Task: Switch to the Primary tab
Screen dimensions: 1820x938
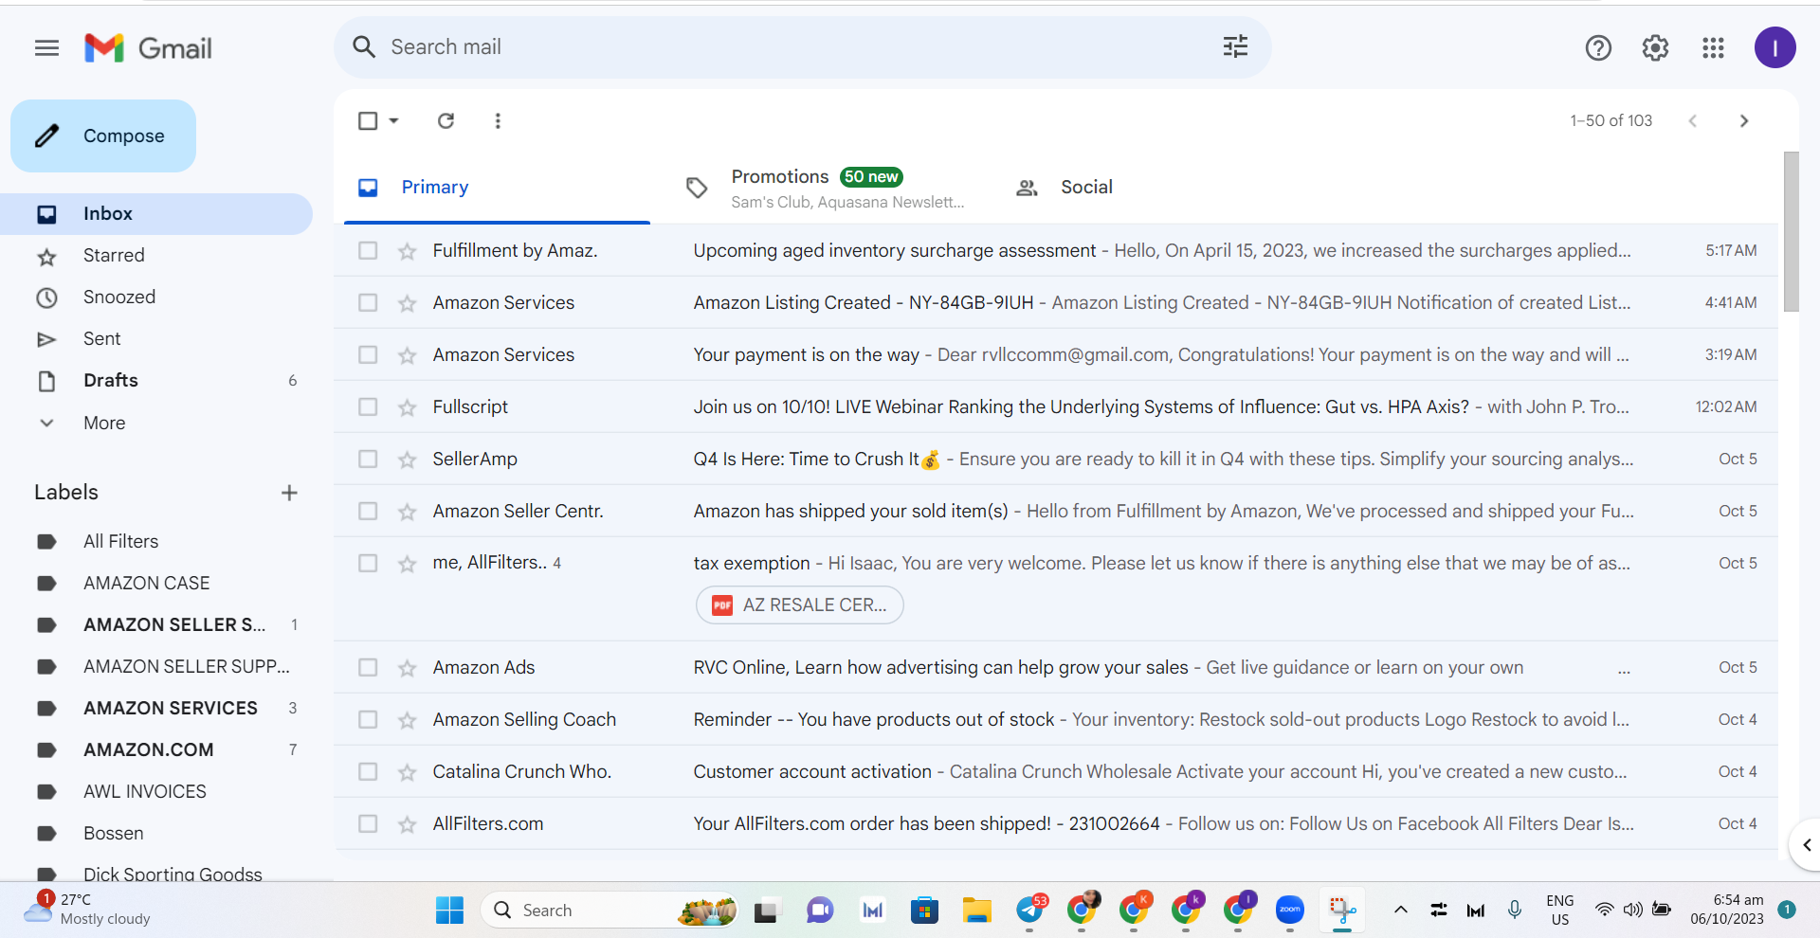Action: pyautogui.click(x=497, y=188)
